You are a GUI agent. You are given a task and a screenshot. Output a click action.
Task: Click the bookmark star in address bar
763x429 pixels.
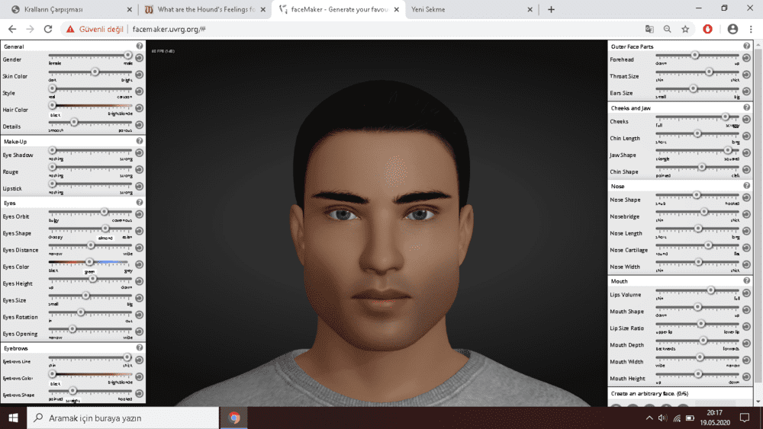pos(685,29)
